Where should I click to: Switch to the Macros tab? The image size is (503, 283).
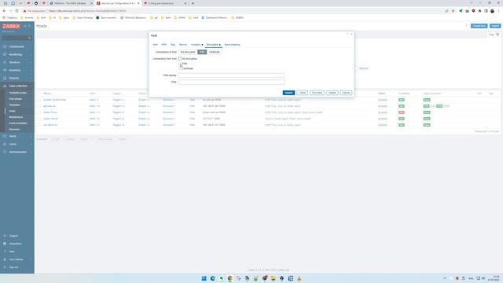click(183, 45)
